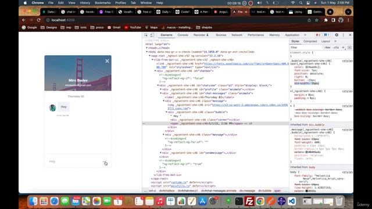Switch to the Computed styles tab
The image size is (372, 209).
pyautogui.click(x=310, y=41)
